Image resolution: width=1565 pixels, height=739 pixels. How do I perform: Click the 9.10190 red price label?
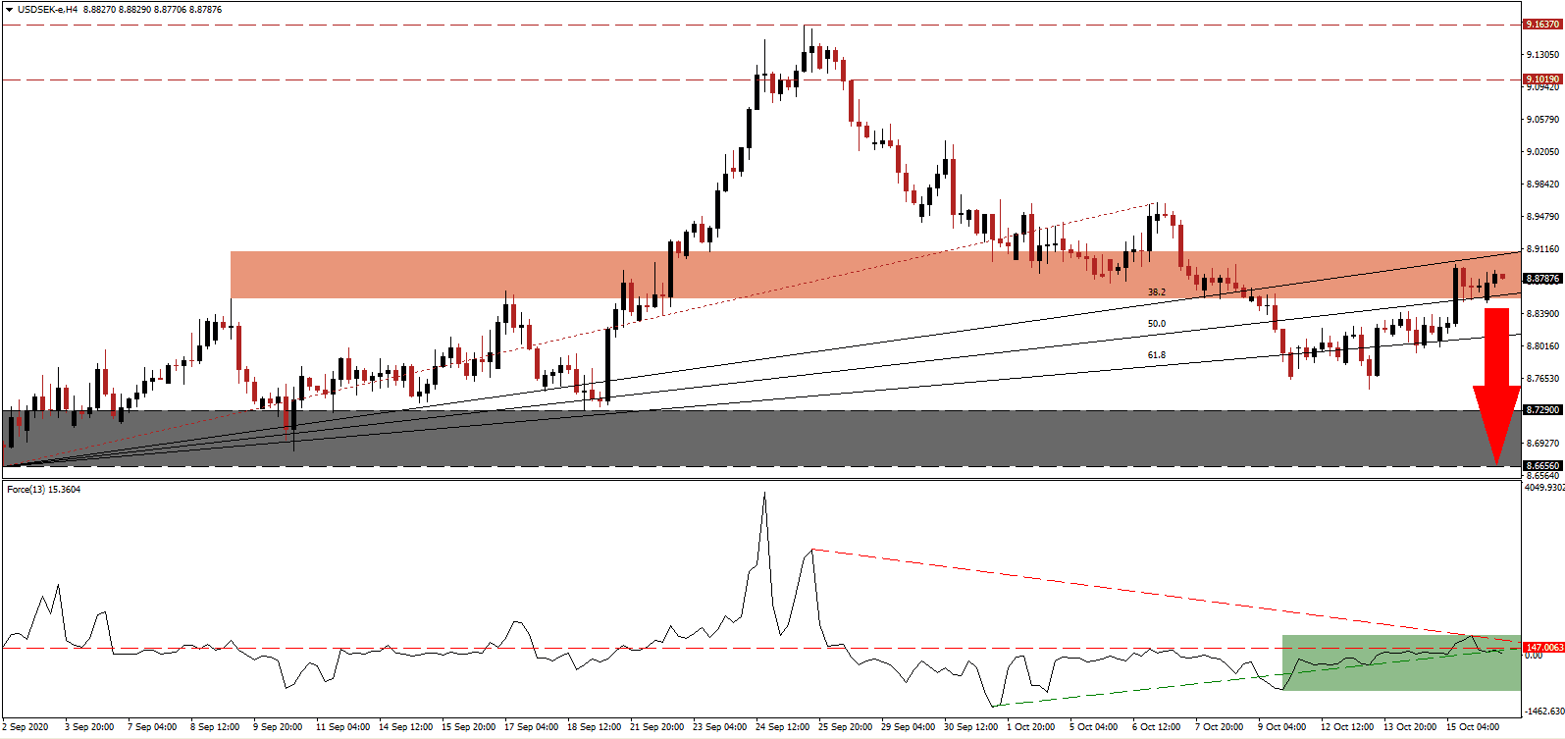1542,79
